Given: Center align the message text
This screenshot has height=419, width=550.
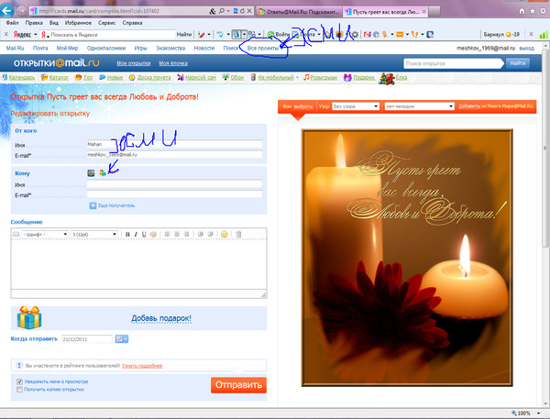Looking at the screenshot, I should click(177, 234).
